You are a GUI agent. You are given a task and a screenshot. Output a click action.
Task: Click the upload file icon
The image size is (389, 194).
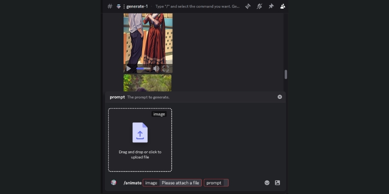pyautogui.click(x=140, y=132)
